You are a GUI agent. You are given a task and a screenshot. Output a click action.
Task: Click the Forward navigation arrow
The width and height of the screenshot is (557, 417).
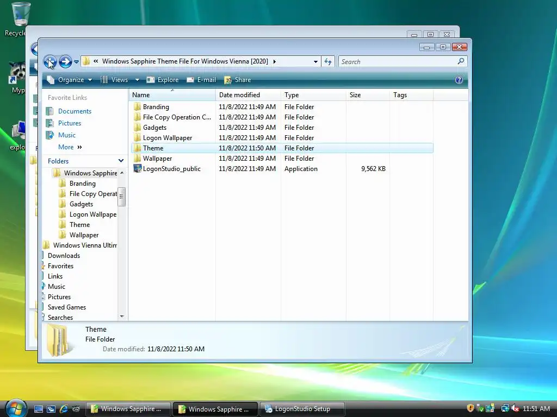(65, 62)
